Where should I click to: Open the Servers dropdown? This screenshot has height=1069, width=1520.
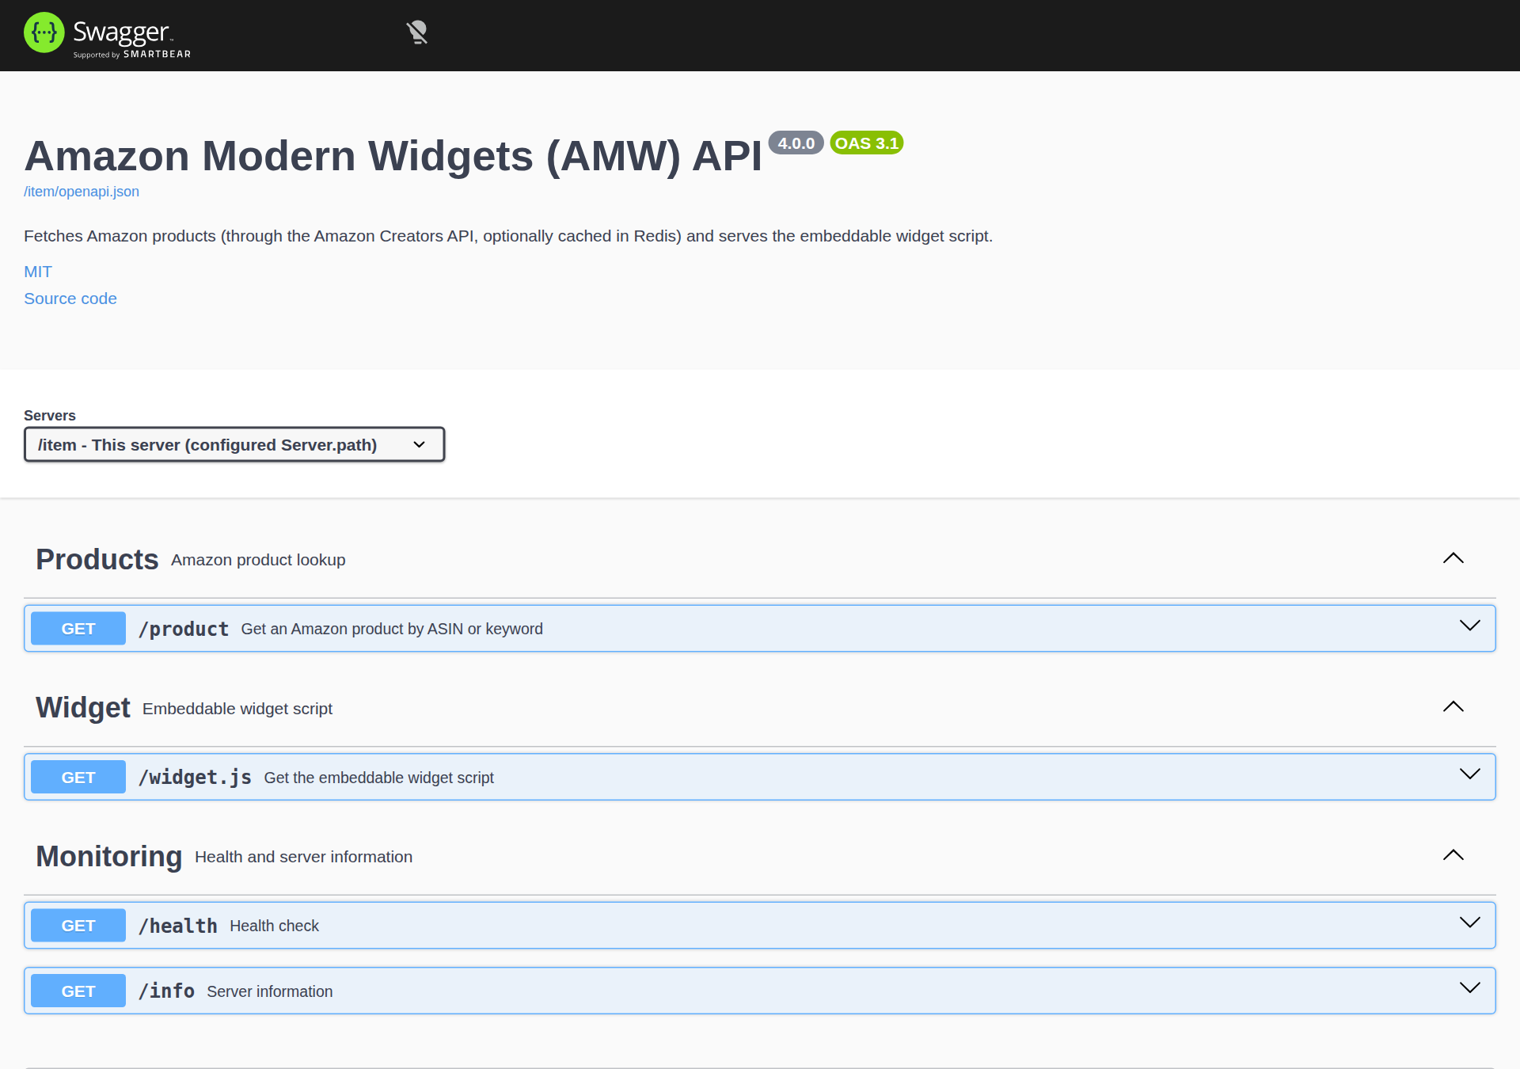(234, 444)
